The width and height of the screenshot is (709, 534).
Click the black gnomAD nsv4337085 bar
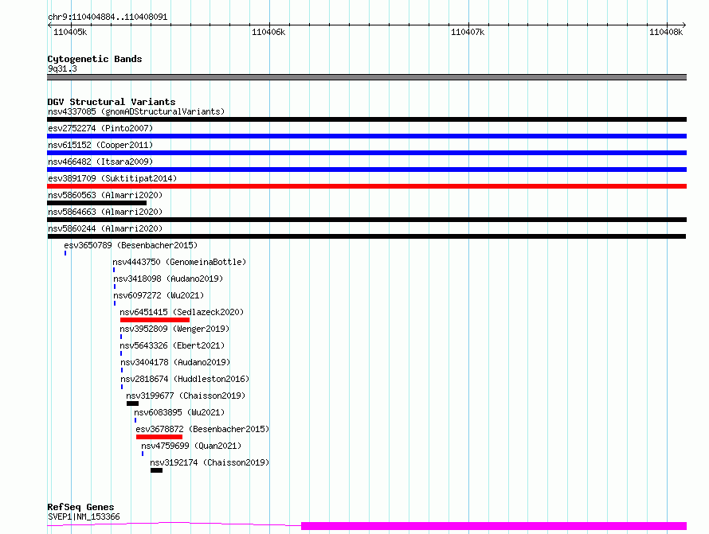366,119
